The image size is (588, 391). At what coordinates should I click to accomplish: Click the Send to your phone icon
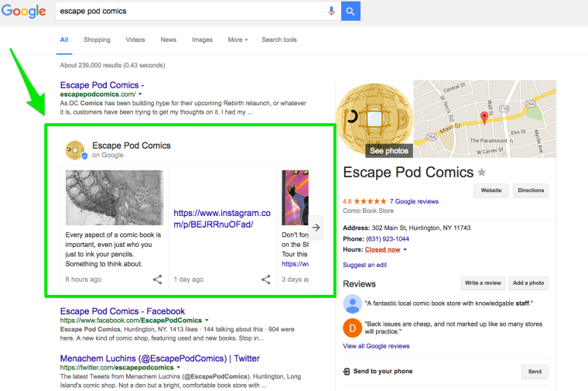[x=347, y=372]
